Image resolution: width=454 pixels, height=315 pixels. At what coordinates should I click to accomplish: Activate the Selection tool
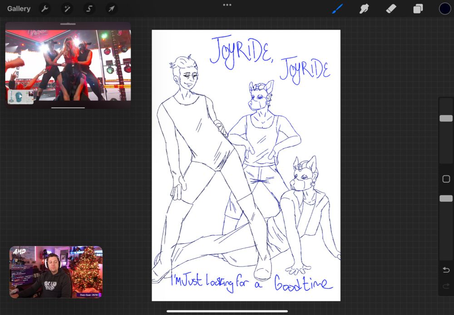(89, 9)
